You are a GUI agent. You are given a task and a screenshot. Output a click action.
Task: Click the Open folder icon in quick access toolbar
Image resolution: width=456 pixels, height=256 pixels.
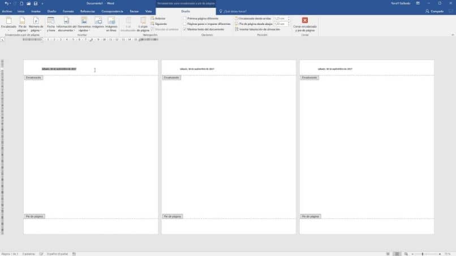coord(28,3)
